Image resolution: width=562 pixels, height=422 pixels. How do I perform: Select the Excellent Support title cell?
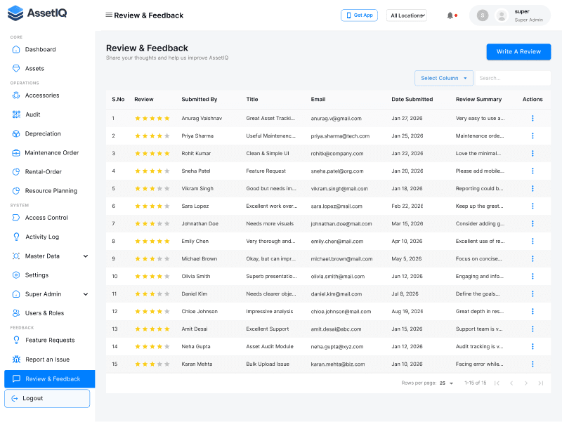click(268, 329)
